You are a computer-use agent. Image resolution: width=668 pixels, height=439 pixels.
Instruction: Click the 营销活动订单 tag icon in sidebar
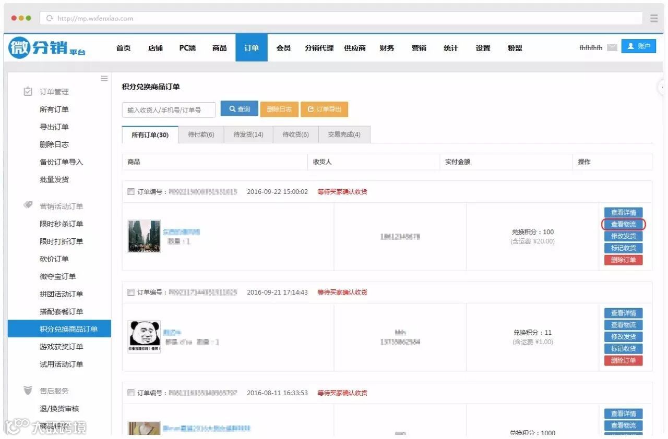click(28, 205)
